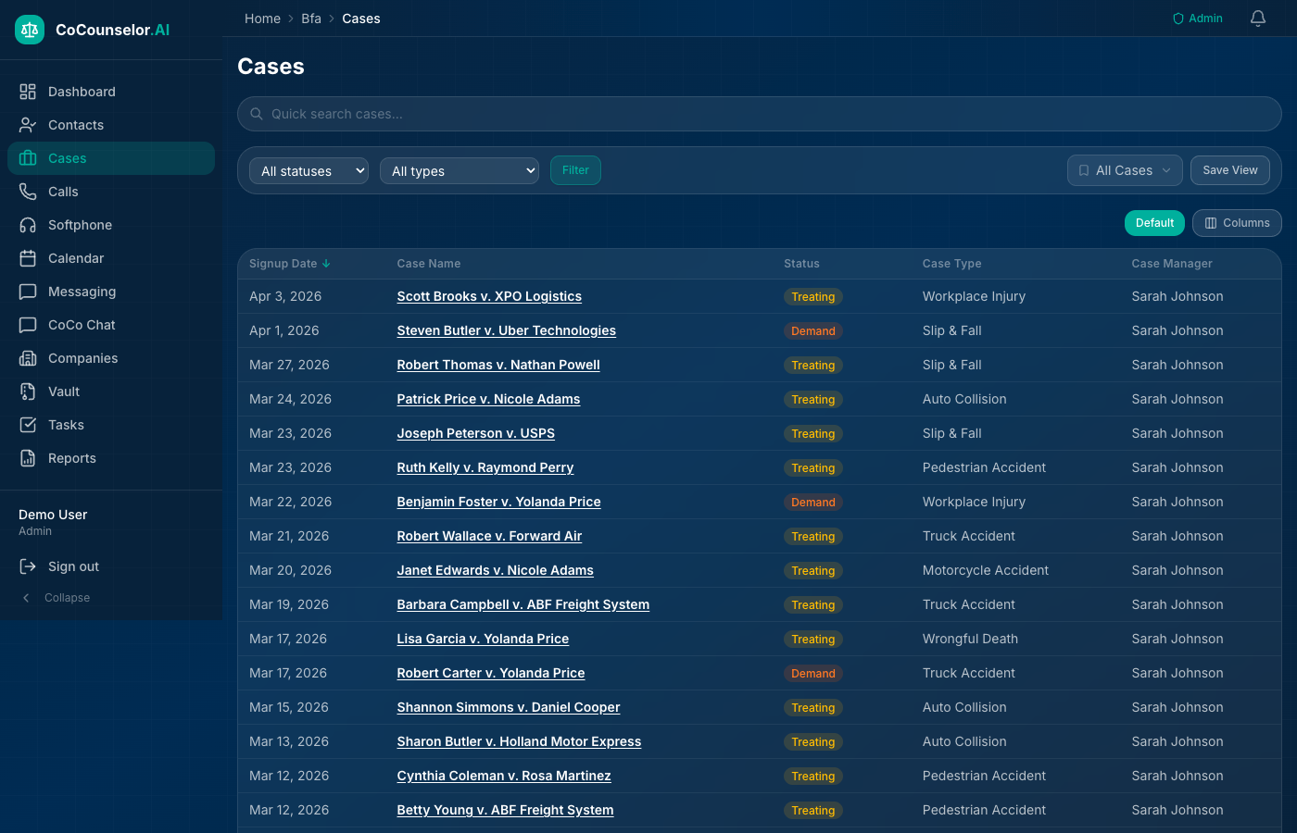This screenshot has height=833, width=1297.
Task: Open Dashboard from the sidebar
Action: click(111, 92)
